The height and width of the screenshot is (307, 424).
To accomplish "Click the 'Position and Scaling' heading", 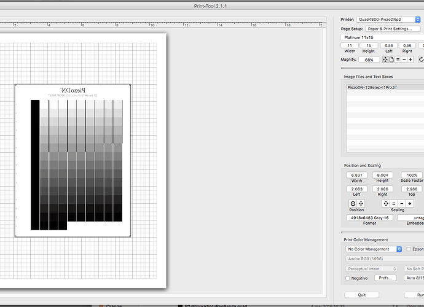I will click(x=363, y=165).
